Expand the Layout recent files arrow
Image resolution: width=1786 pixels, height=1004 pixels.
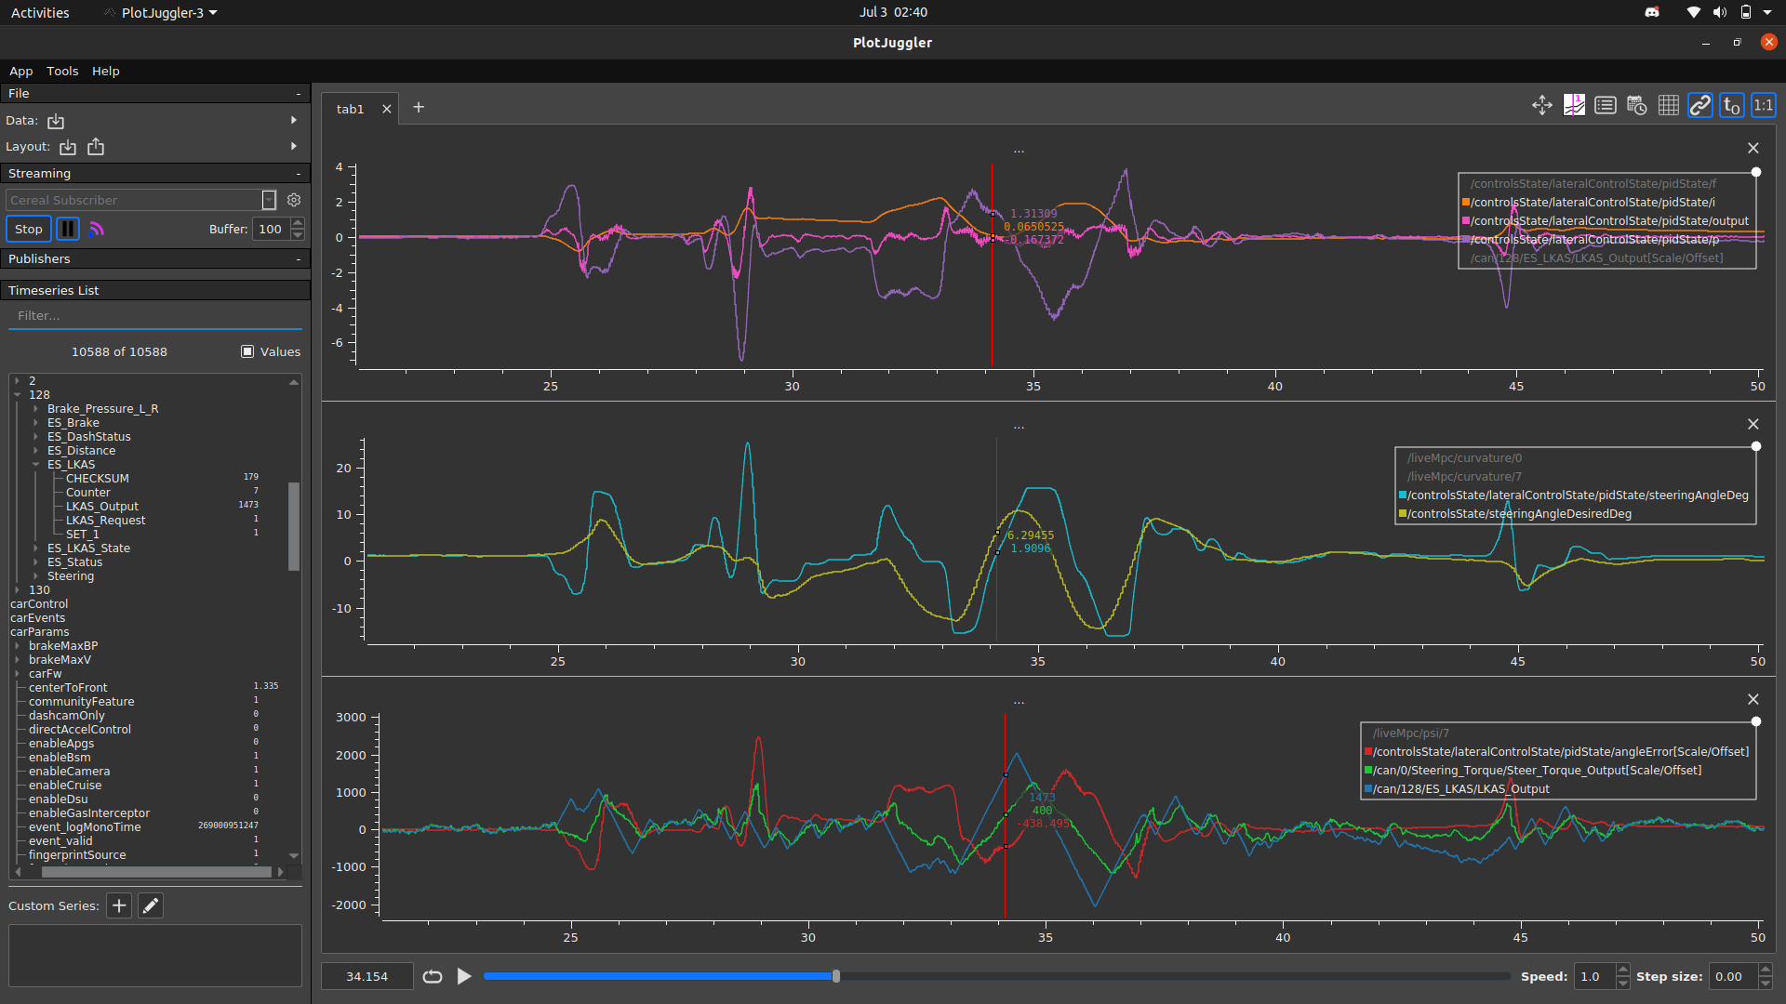[x=294, y=146]
